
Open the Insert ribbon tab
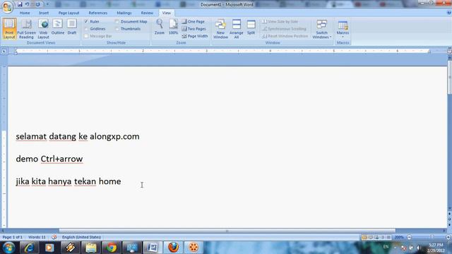pos(44,13)
